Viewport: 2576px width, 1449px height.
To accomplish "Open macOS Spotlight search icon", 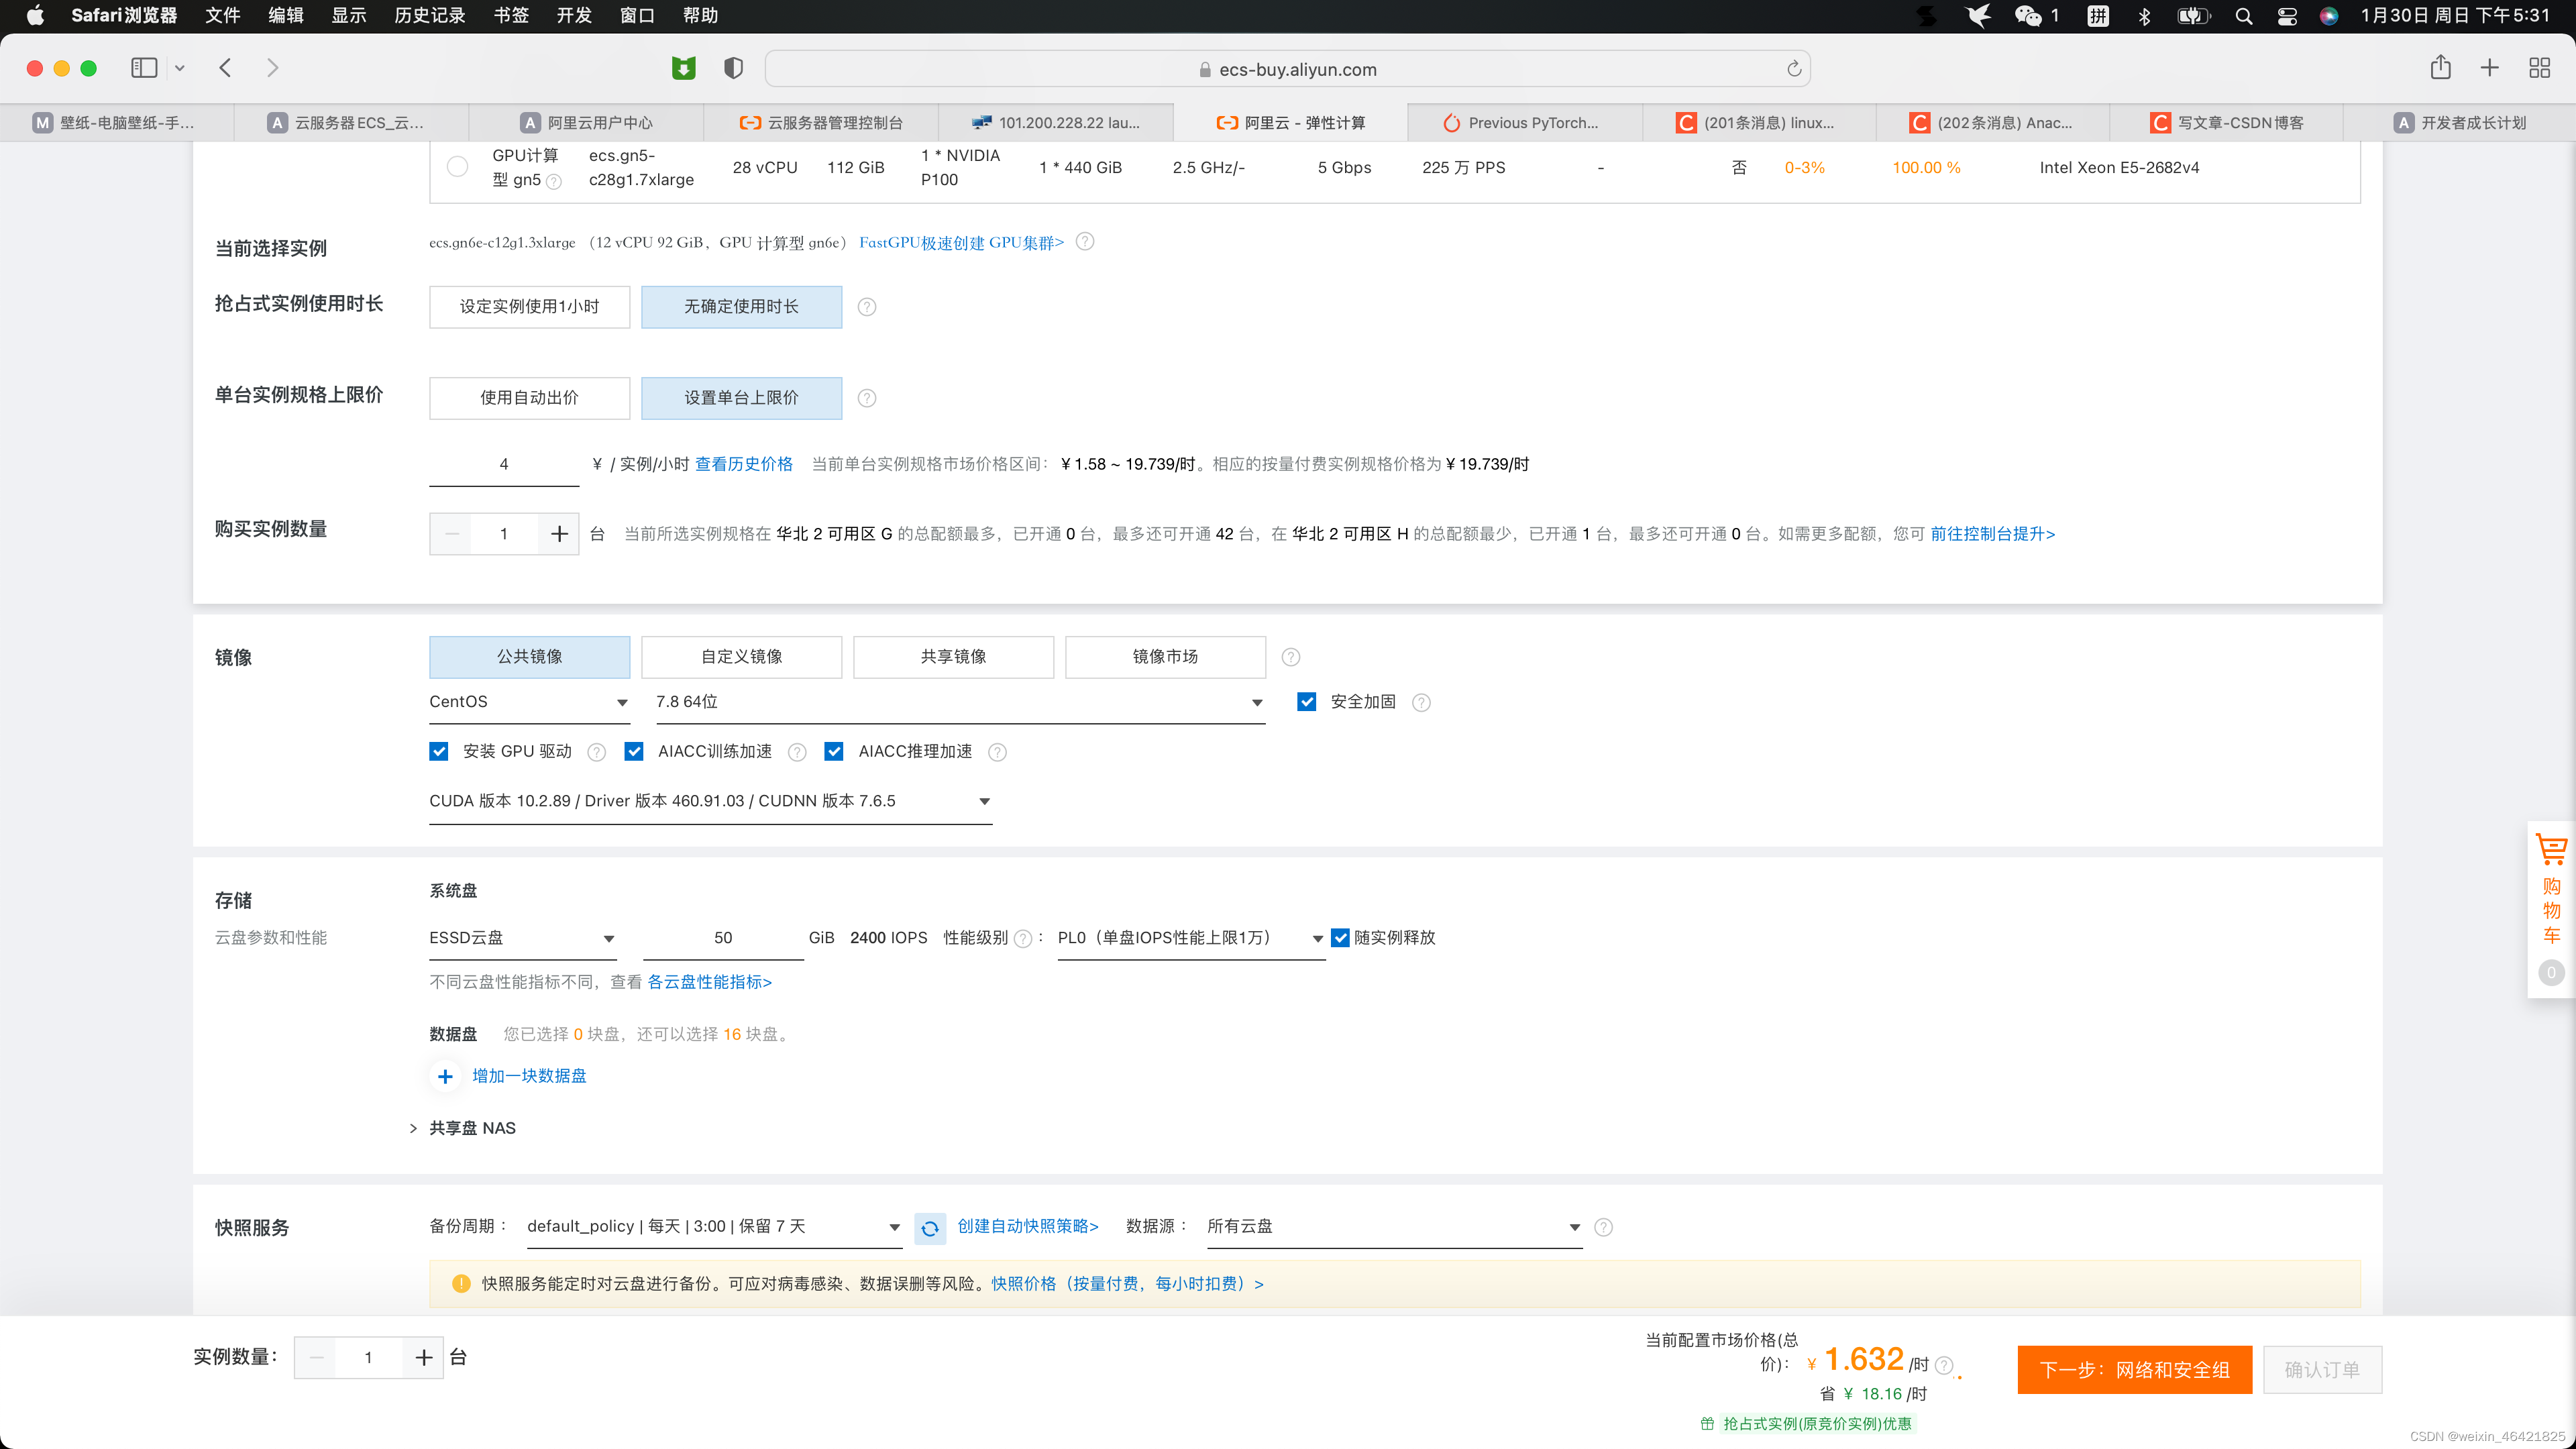I will pos(2244,16).
